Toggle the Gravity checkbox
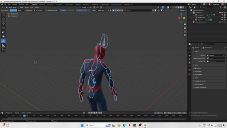Screen dimensions: 227x128 pos(195,68)
